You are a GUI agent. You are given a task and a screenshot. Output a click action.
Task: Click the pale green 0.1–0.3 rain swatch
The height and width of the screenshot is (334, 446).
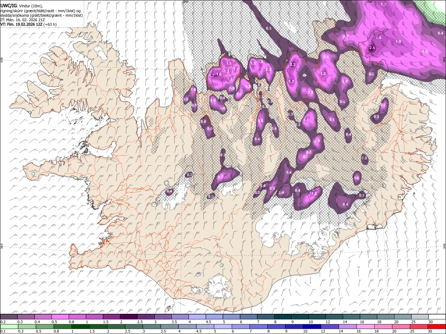tap(9, 326)
